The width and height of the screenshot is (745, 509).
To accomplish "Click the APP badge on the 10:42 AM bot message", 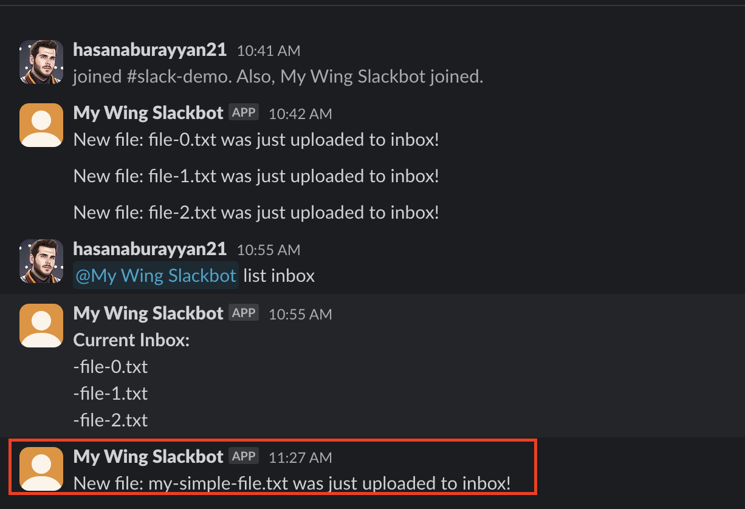I will click(x=243, y=112).
